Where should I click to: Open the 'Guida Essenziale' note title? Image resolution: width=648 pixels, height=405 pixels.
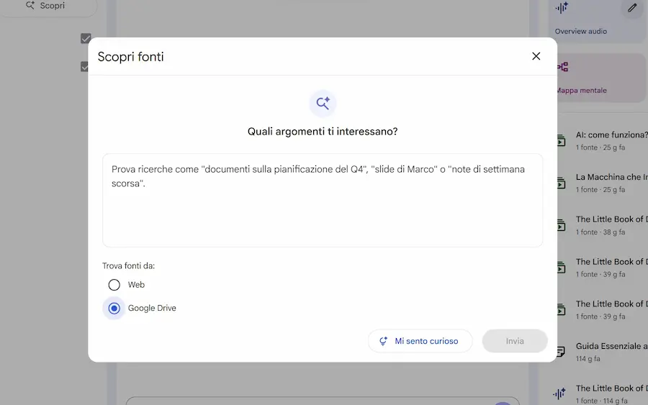pos(611,346)
